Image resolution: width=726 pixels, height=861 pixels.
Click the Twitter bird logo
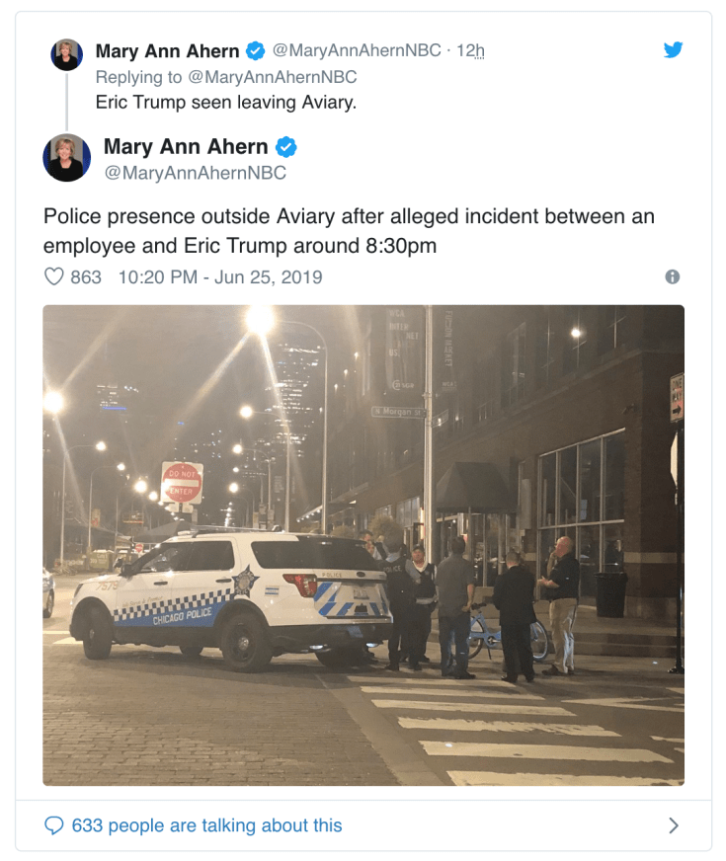[673, 50]
